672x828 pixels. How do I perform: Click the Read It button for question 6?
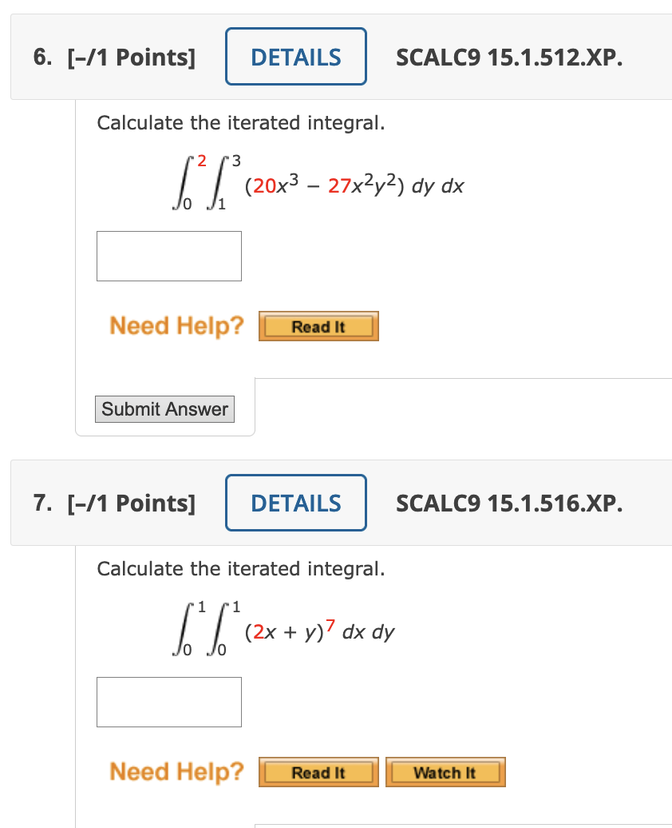point(318,326)
